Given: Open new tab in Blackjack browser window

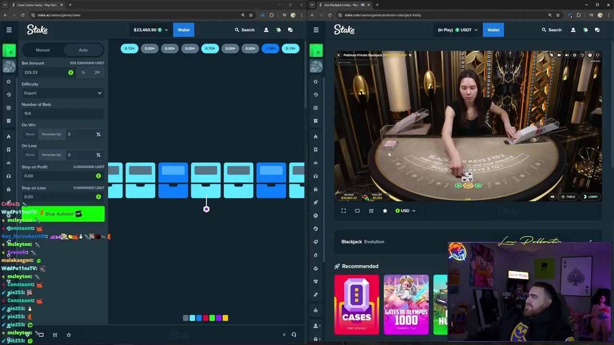Looking at the screenshot, I should tap(377, 5).
